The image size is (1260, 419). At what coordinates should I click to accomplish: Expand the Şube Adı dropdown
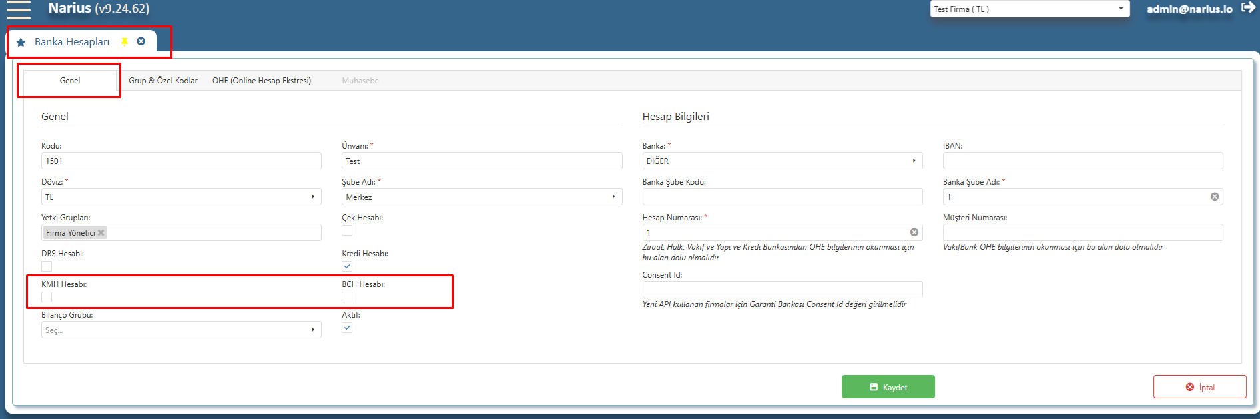pyautogui.click(x=481, y=197)
